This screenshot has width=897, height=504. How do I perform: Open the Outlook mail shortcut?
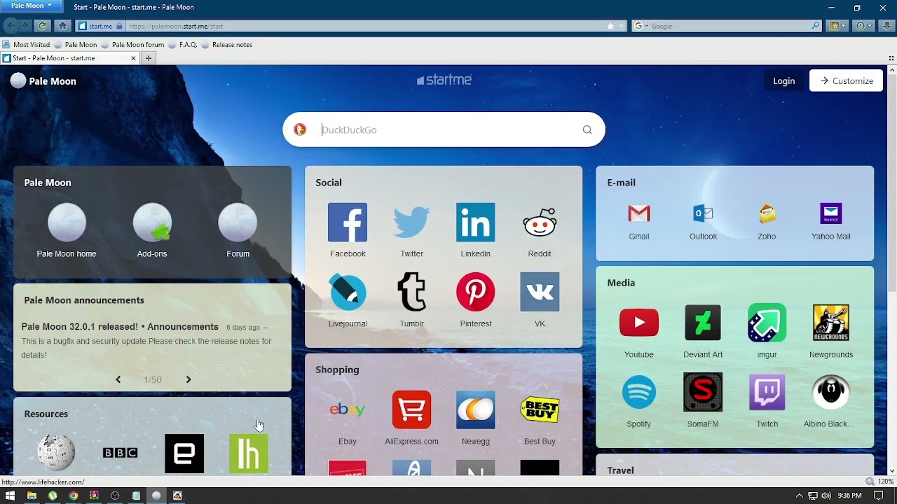[703, 213]
